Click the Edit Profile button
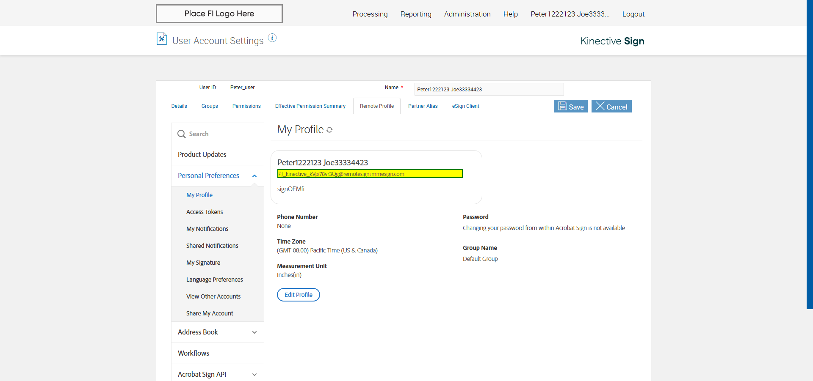 coord(298,295)
